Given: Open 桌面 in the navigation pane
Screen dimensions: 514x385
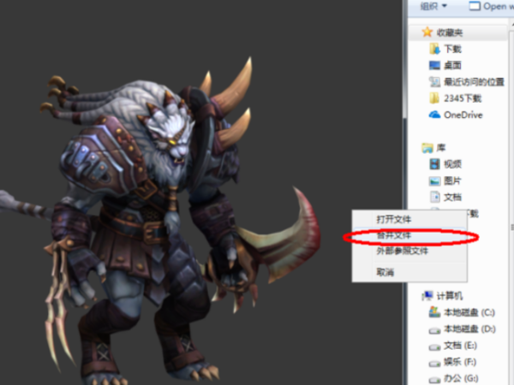Looking at the screenshot, I should 452,66.
